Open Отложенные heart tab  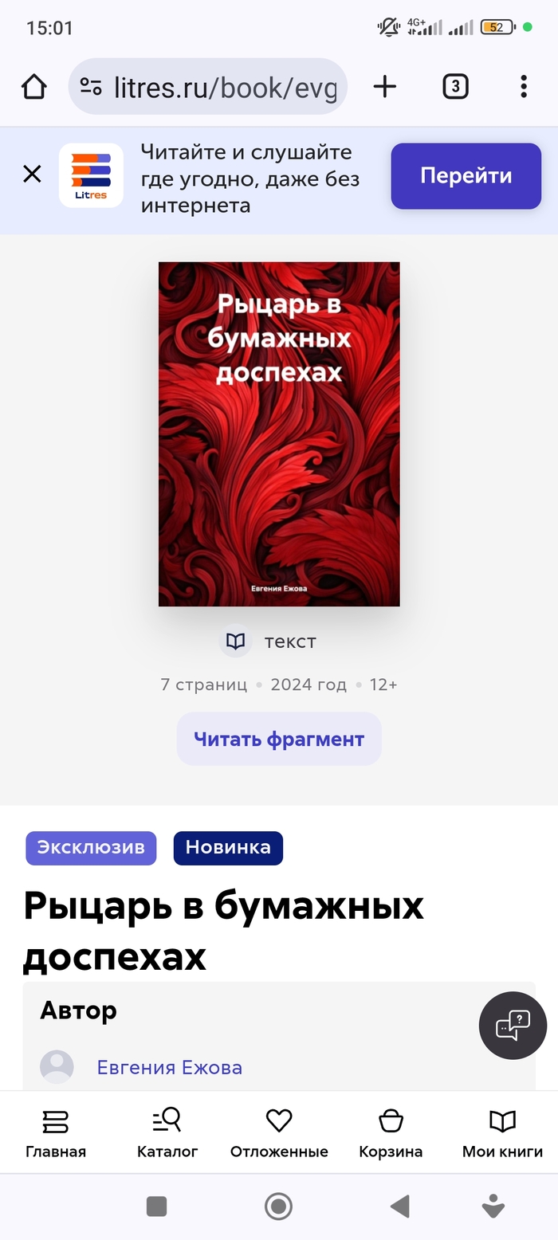point(279,1132)
